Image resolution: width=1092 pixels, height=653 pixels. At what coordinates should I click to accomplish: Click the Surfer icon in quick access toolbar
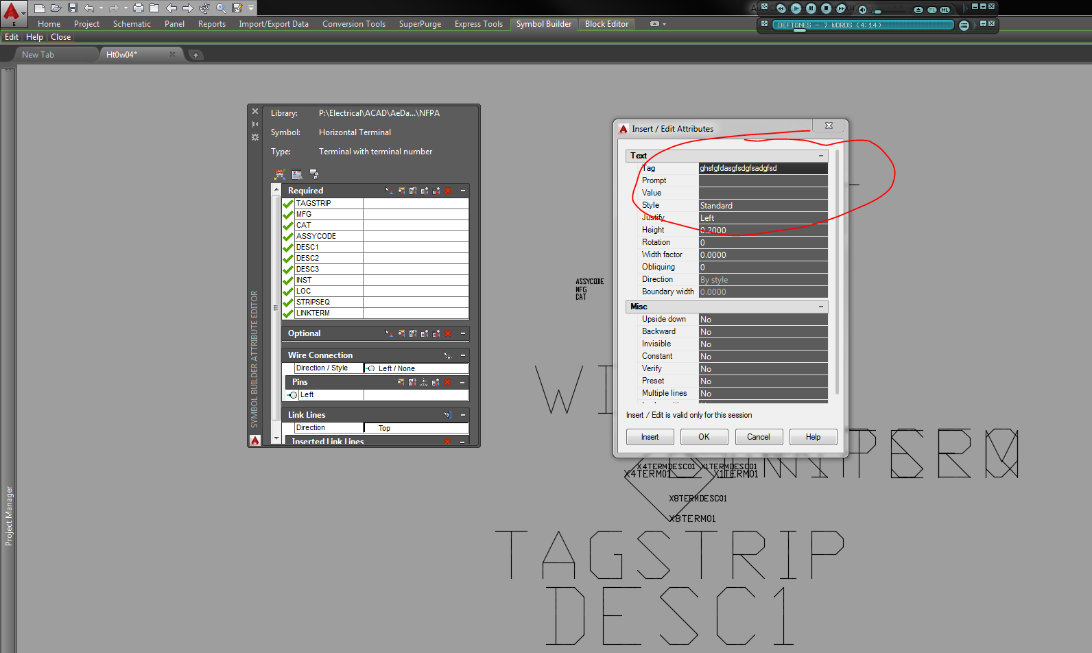click(204, 8)
